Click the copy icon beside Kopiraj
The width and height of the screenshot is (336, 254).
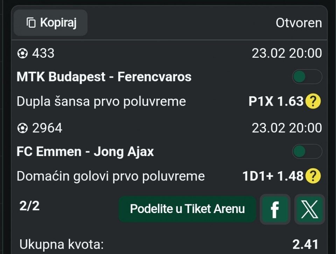point(31,23)
